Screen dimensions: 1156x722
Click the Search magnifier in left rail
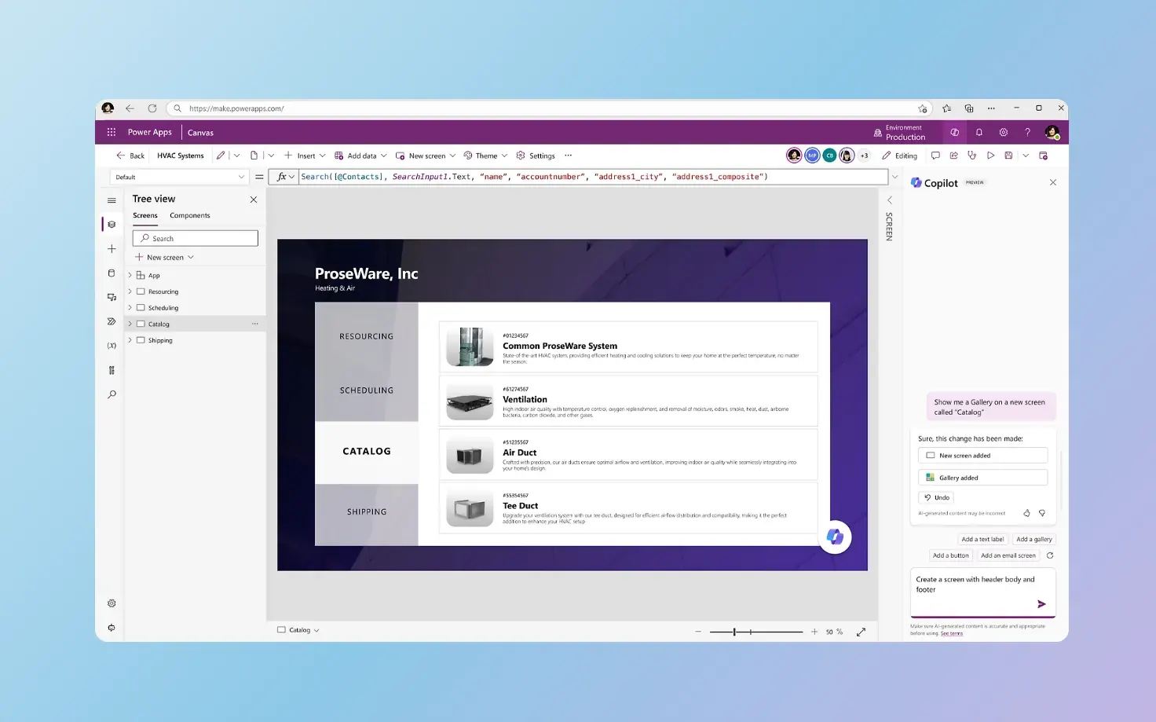click(112, 394)
